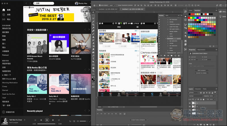Select the Type tool
The height and width of the screenshot is (126, 227).
pyautogui.click(x=93, y=59)
